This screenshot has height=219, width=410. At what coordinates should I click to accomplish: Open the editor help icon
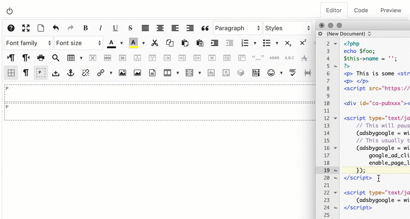(x=11, y=28)
